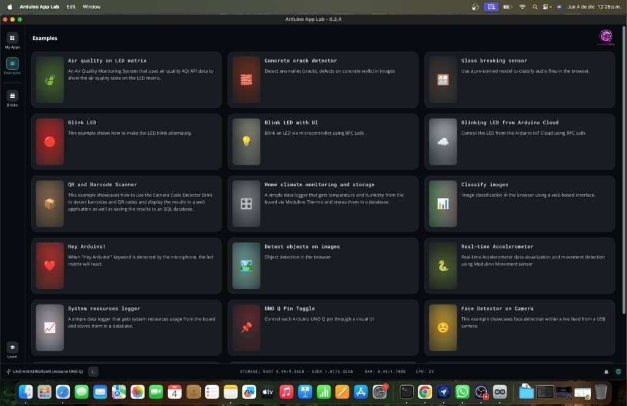Open Google Chrome from the dock
This screenshot has width=627, height=406.
pyautogui.click(x=425, y=391)
